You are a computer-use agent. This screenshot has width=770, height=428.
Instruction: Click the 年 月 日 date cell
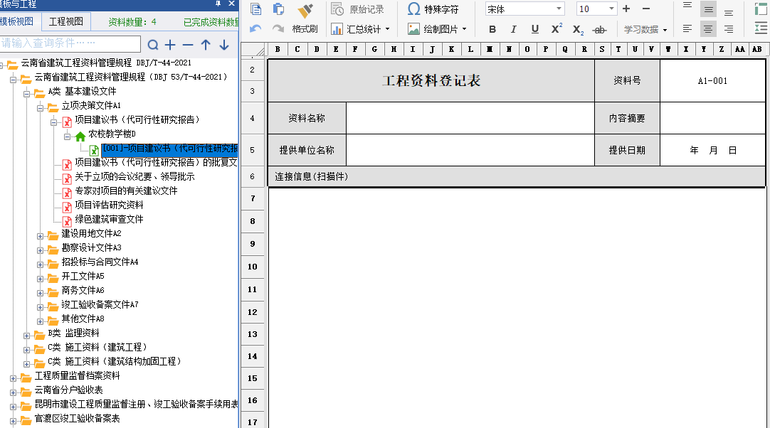click(x=712, y=151)
